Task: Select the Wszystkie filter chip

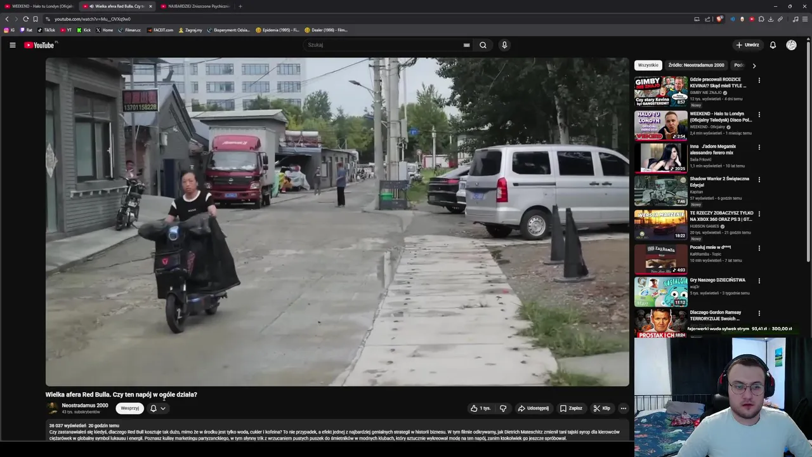Action: (648, 65)
